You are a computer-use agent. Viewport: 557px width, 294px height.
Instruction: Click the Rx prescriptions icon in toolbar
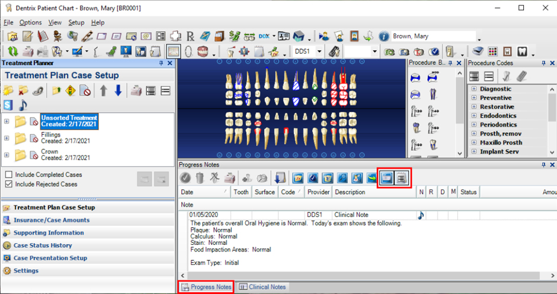tap(190, 36)
